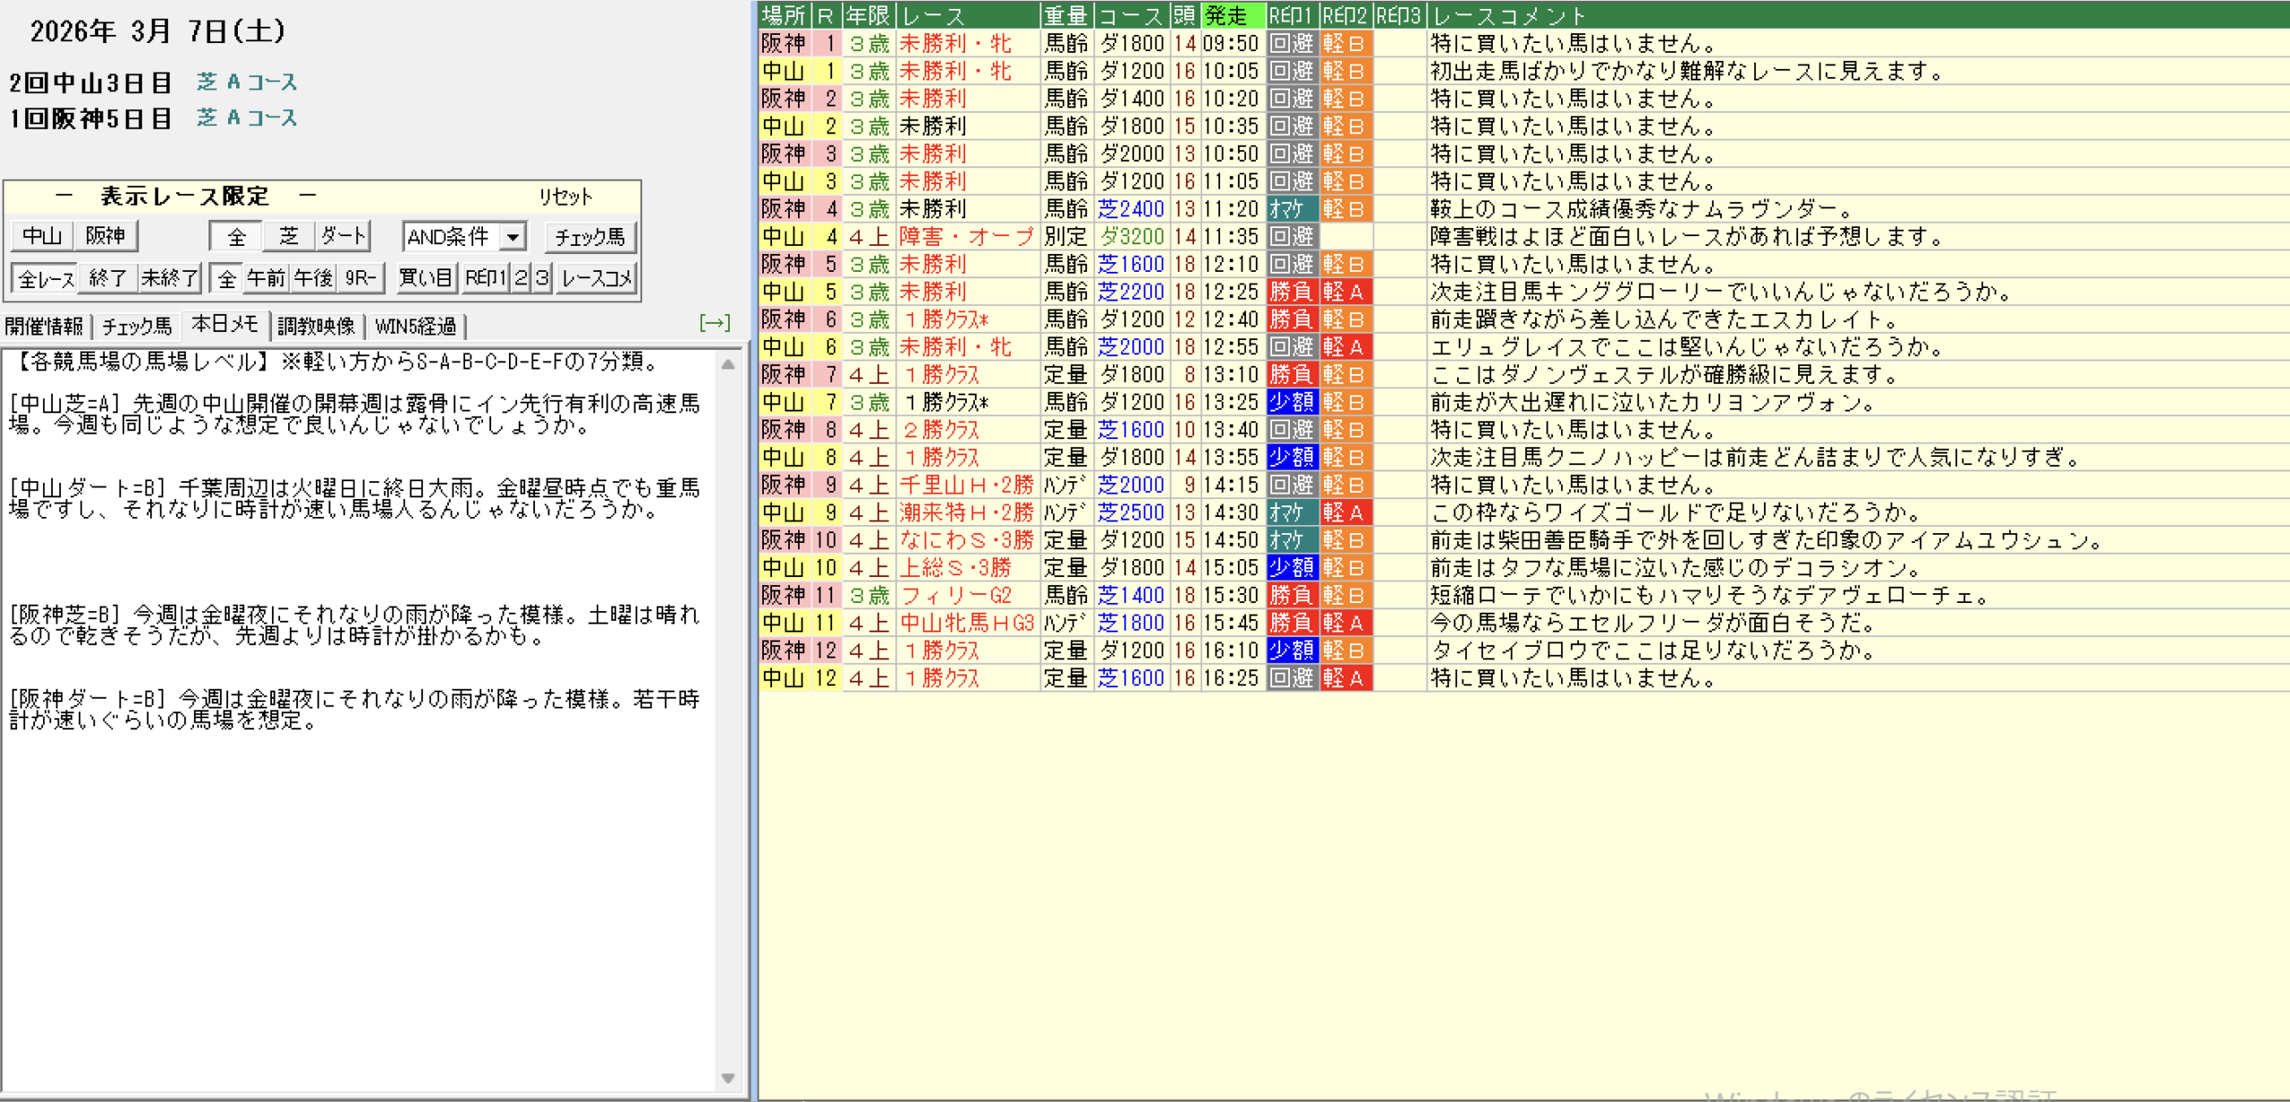Click 回避 badge in 中山 12R row

[x=1292, y=679]
